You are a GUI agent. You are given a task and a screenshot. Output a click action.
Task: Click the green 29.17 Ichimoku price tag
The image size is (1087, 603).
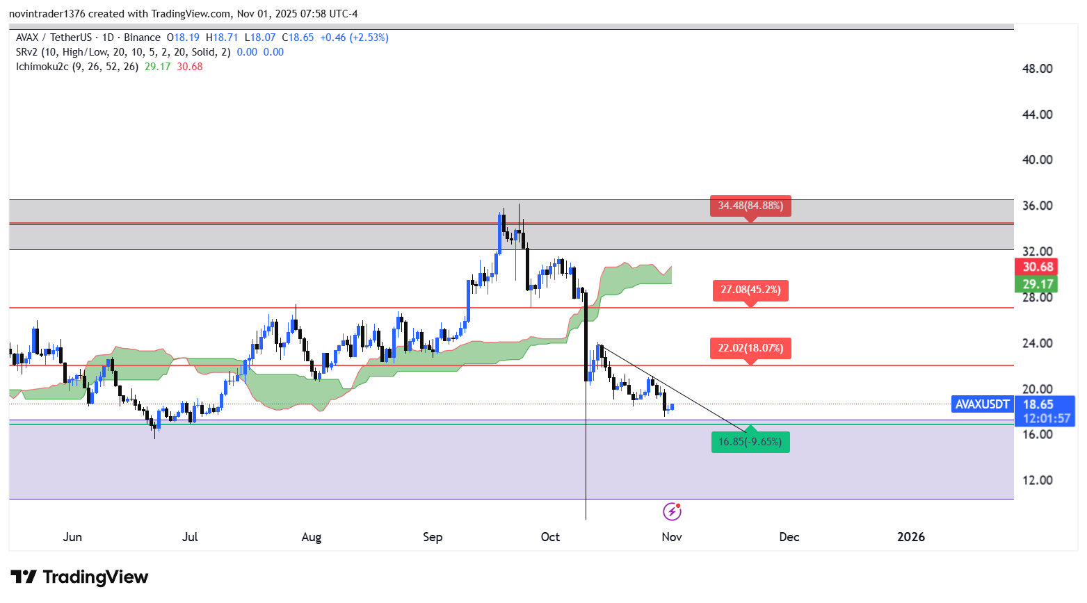point(1037,284)
